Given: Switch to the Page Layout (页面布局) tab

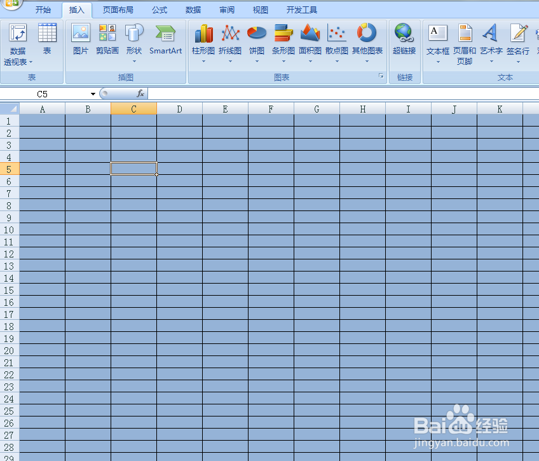Looking at the screenshot, I should tap(118, 10).
